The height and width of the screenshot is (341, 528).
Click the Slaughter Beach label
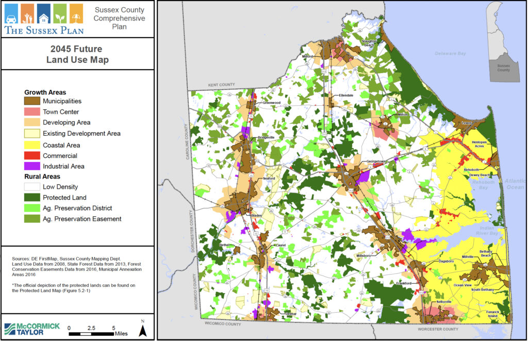(369, 43)
